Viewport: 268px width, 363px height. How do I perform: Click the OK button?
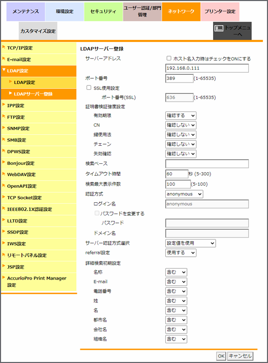[x=221, y=356]
